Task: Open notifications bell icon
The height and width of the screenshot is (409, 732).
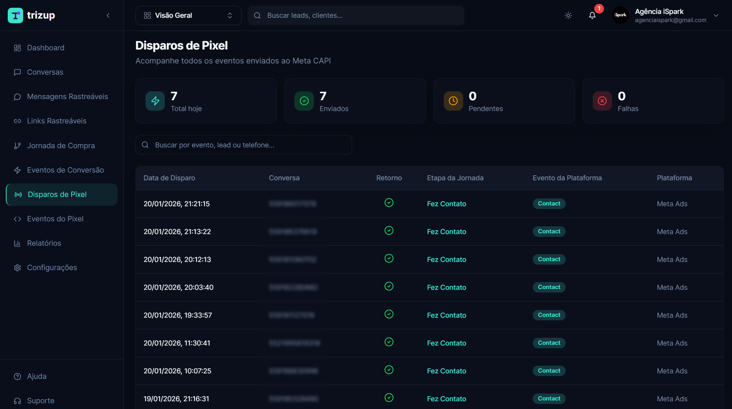Action: (x=592, y=15)
